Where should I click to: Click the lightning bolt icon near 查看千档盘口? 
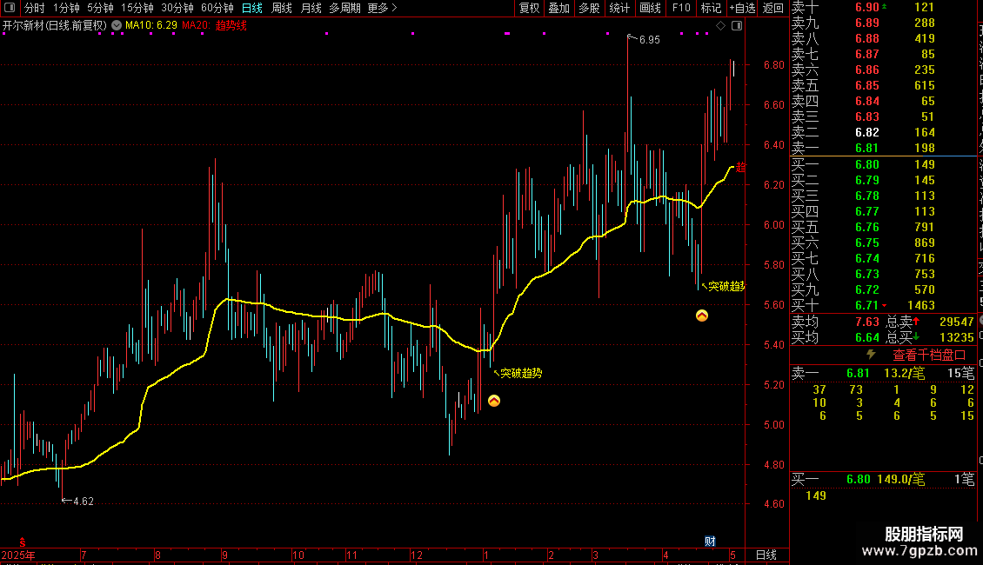(x=871, y=355)
